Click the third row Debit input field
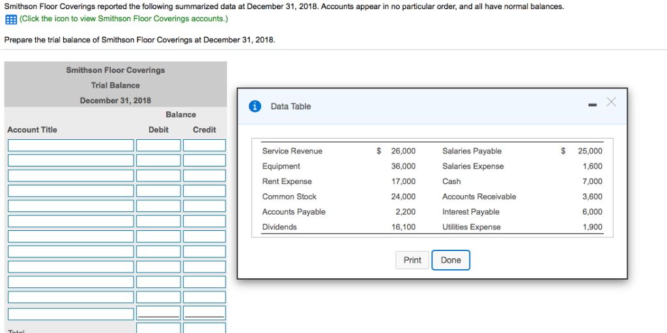The height and width of the screenshot is (333, 667). coord(159,176)
